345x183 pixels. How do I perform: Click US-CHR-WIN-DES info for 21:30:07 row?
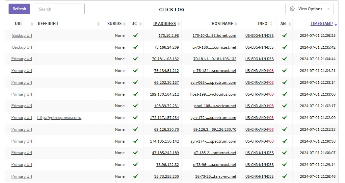point(259,153)
